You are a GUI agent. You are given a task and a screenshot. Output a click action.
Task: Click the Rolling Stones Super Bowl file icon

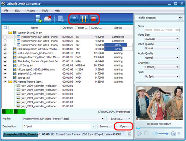(15, 61)
